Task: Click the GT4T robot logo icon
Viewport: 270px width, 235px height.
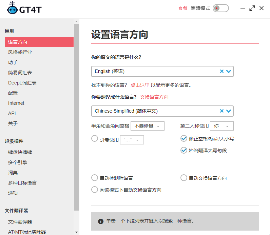Action: (12, 8)
